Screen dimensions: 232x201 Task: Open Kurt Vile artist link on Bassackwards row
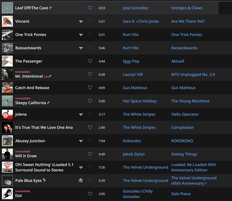131,48
